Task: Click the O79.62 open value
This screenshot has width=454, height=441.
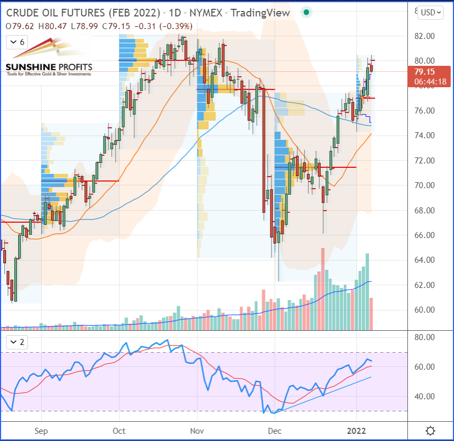Action: tap(20, 26)
